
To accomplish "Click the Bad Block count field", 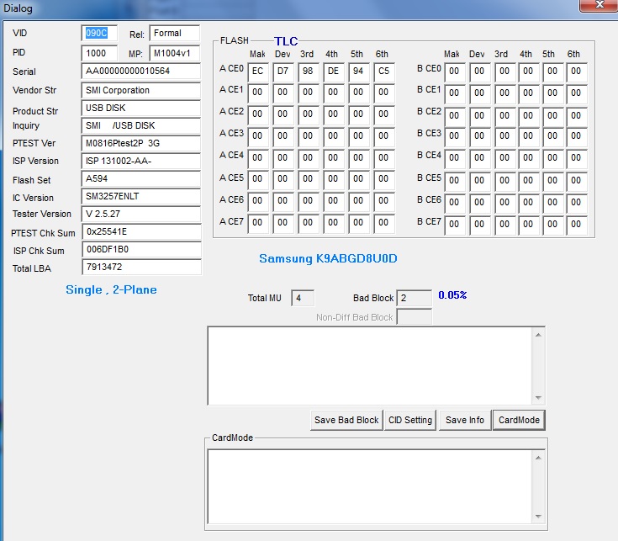I will [x=415, y=298].
